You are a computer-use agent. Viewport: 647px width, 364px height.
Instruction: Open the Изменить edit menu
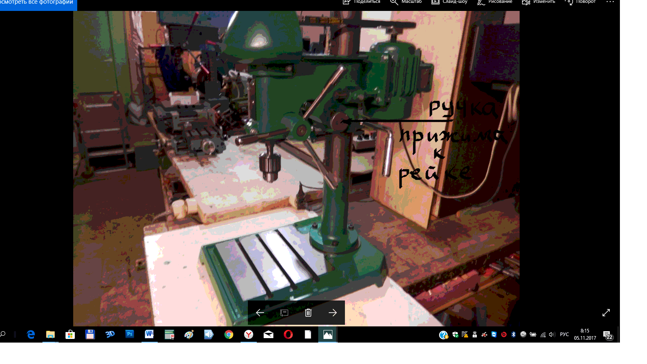(x=539, y=2)
